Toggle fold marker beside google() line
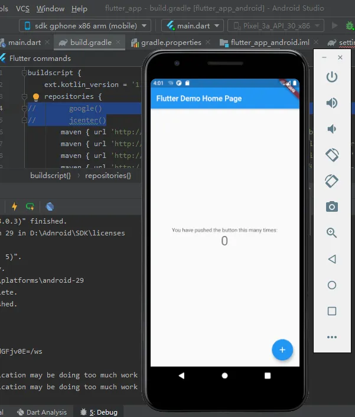 tap(24, 108)
